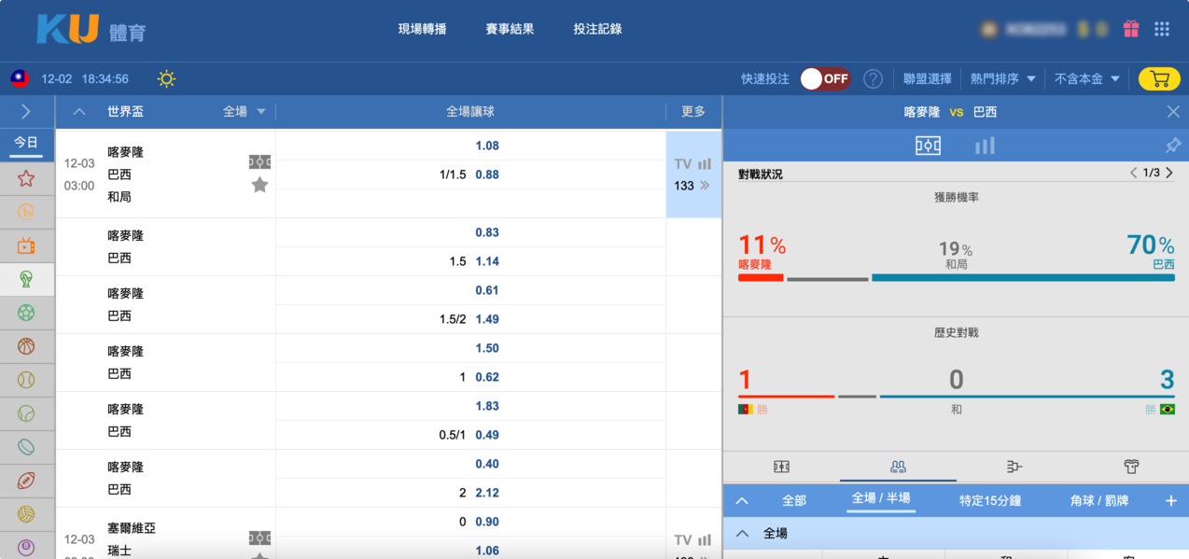Screen dimensions: 1189x559
Task: Bet Brazil 1.5/2 handicap odds 1.49
Action: tap(487, 319)
